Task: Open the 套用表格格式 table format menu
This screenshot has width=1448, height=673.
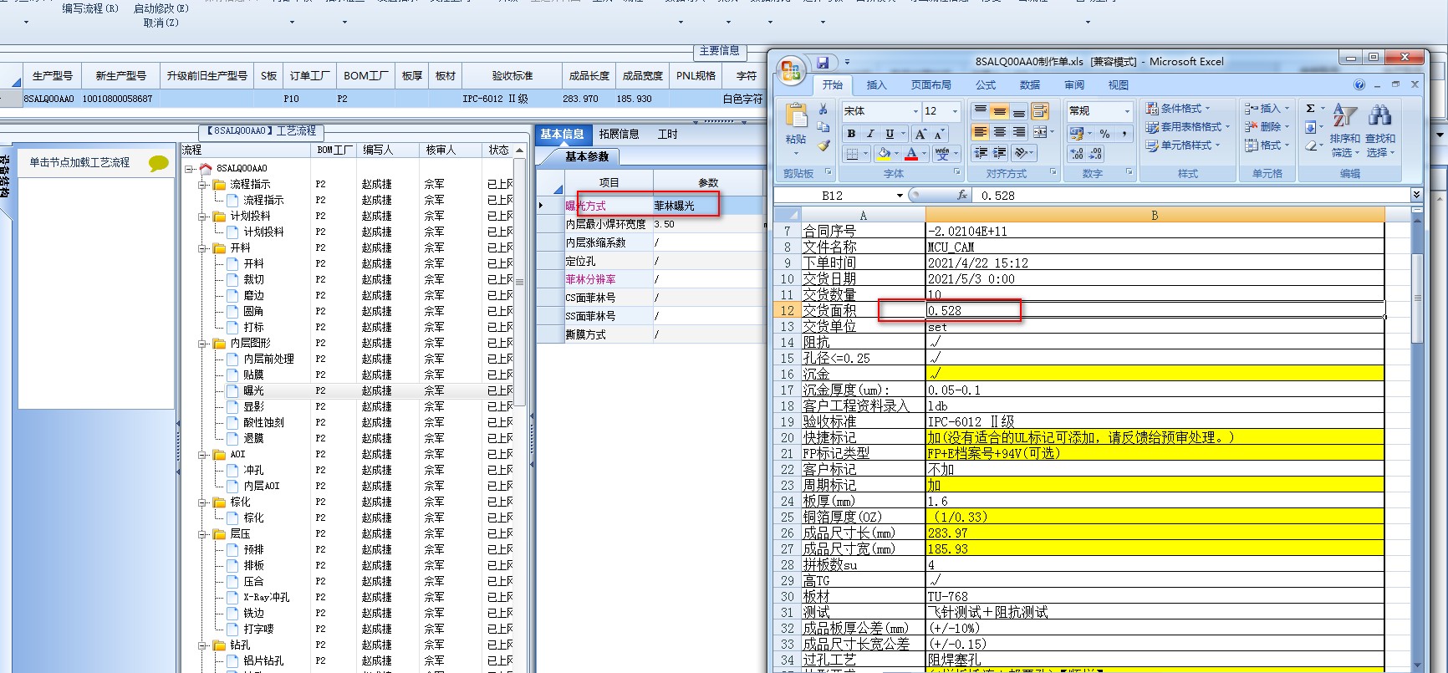Action: 1187,127
